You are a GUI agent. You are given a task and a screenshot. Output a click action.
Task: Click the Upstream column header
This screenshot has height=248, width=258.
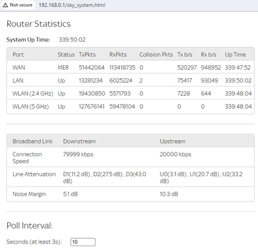[172, 141]
